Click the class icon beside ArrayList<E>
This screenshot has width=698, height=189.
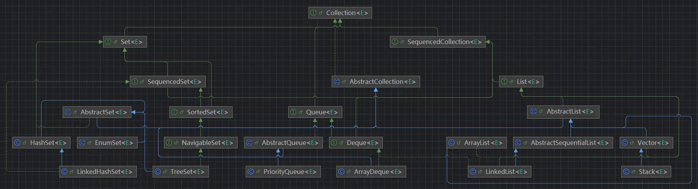click(452, 143)
